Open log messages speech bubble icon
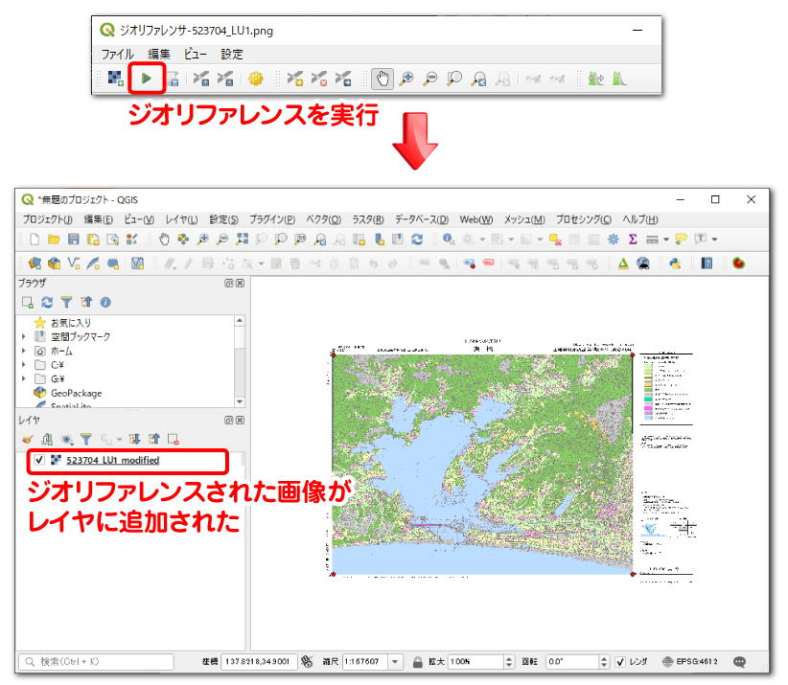The width and height of the screenshot is (788, 685). click(x=739, y=662)
